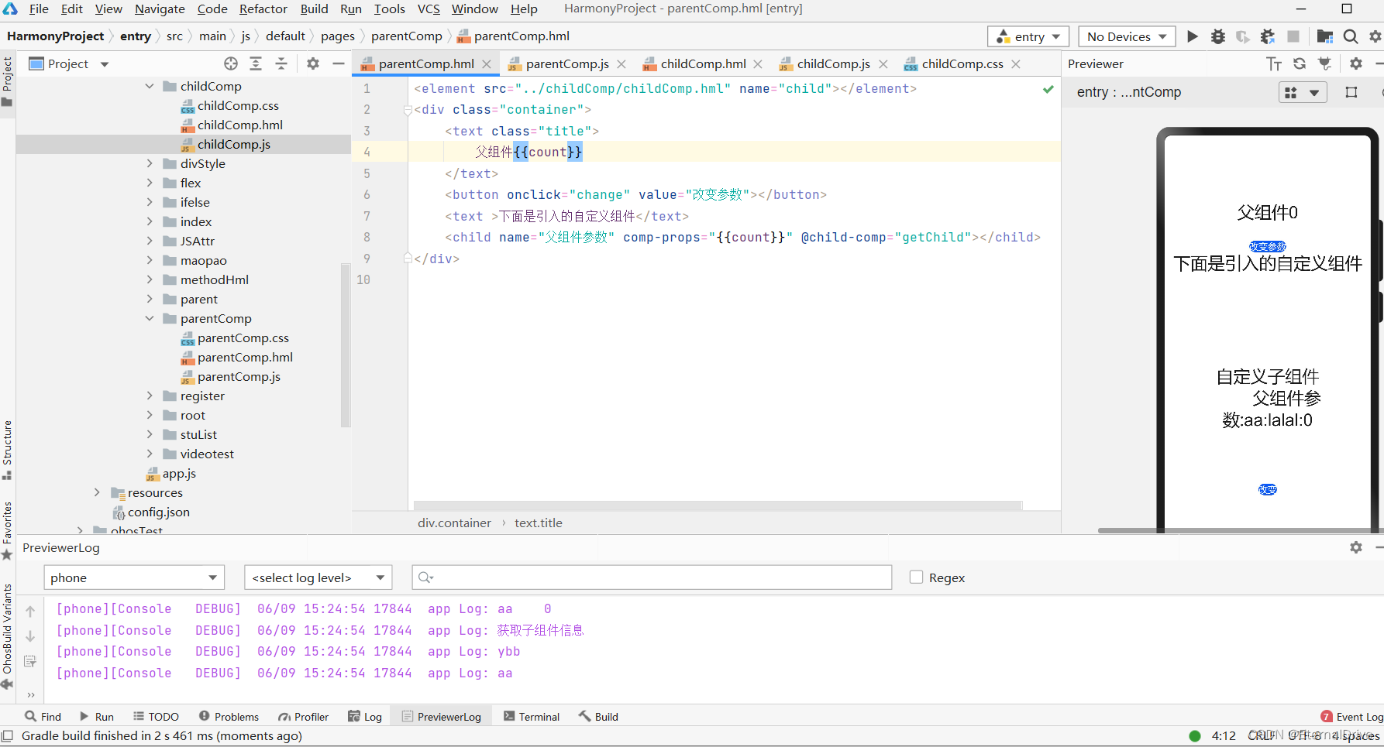Image resolution: width=1384 pixels, height=747 pixels.
Task: Click green checkmark inspection indicator in editor
Action: click(x=1048, y=89)
